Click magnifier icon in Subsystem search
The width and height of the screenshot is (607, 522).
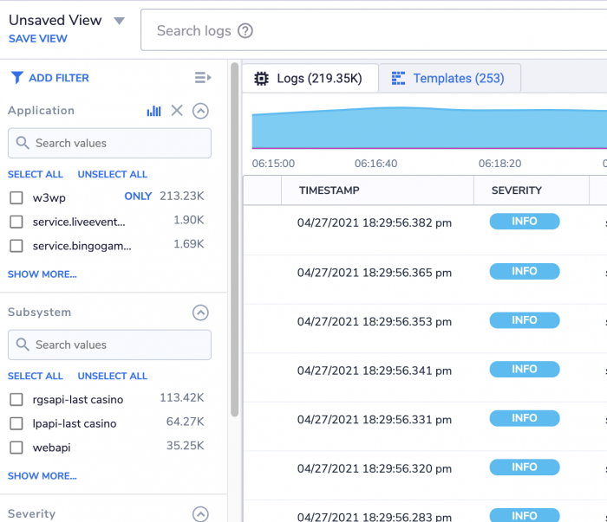click(x=23, y=345)
